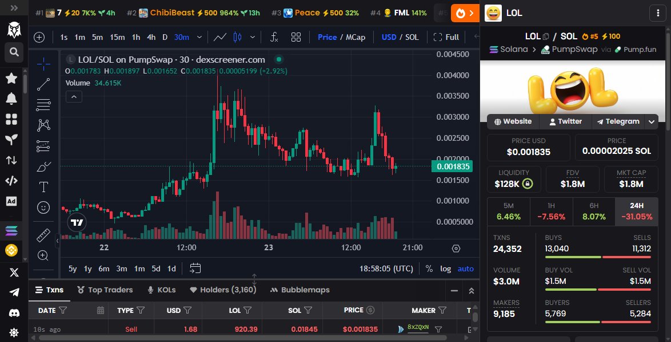The width and height of the screenshot is (671, 342).
Task: Toggle the auto scale mode
Action: 466,268
